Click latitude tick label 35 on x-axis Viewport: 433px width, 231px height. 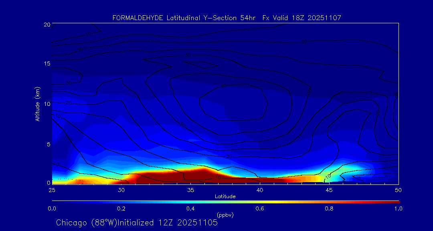point(190,189)
